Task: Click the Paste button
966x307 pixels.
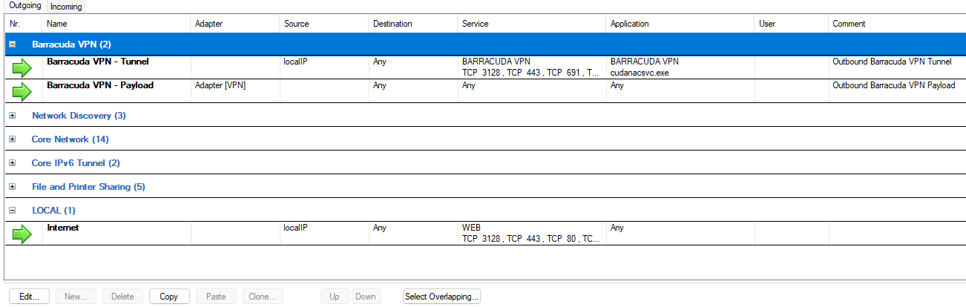Action: [216, 297]
